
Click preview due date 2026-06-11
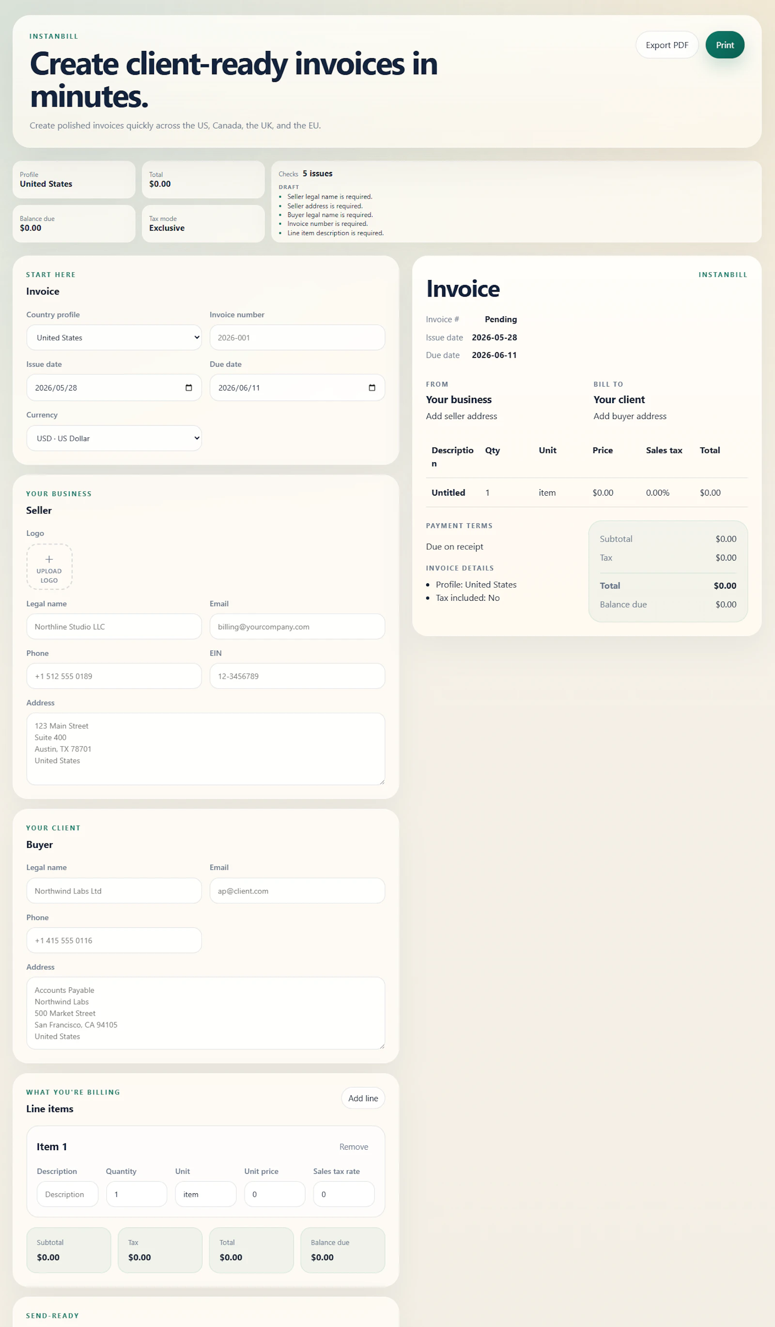tap(495, 355)
